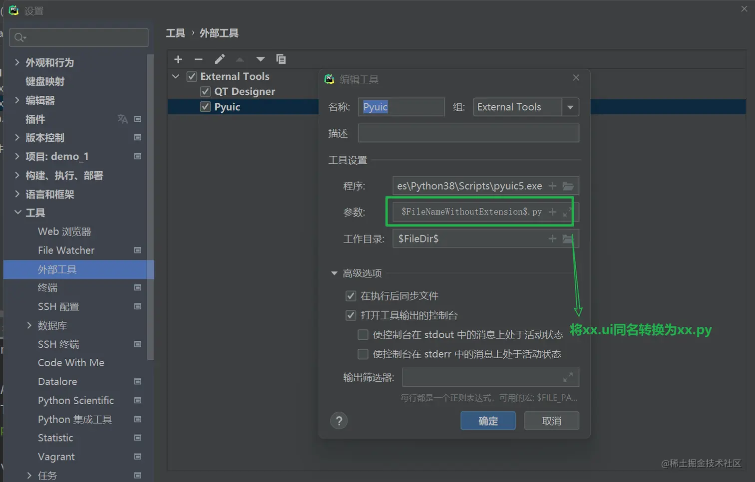The width and height of the screenshot is (755, 482).
Task: Collapse the 高级选项 section
Action: 334,273
